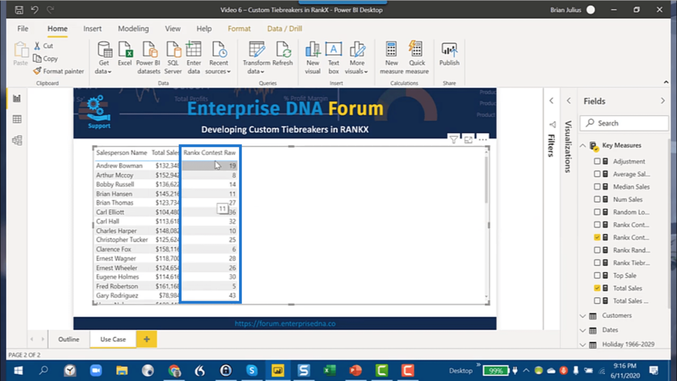Expand the Customers table

coord(583,316)
